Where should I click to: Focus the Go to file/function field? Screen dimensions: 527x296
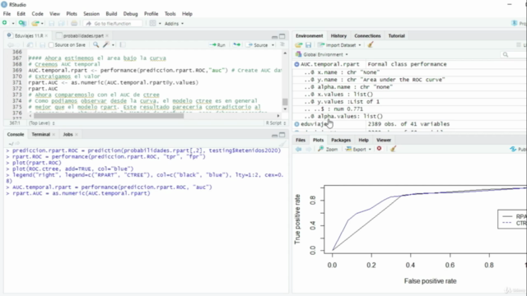tap(113, 24)
